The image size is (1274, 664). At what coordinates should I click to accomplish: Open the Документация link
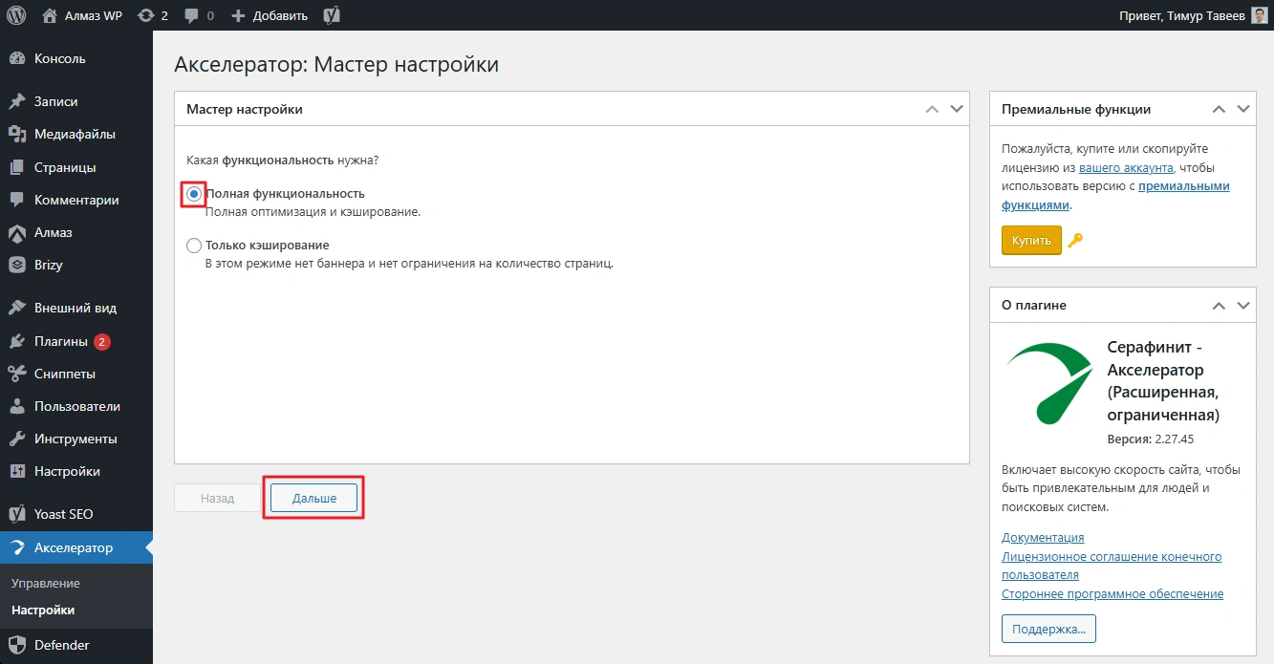click(1042, 538)
